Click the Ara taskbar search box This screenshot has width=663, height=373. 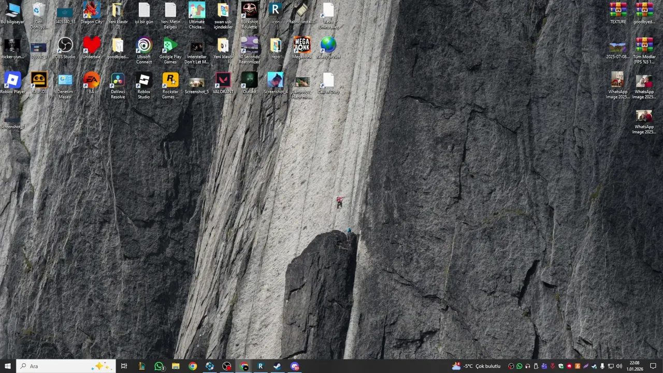66,366
